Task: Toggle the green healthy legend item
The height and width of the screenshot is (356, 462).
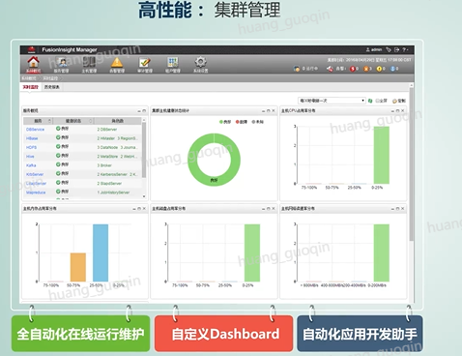Action: click(x=225, y=122)
